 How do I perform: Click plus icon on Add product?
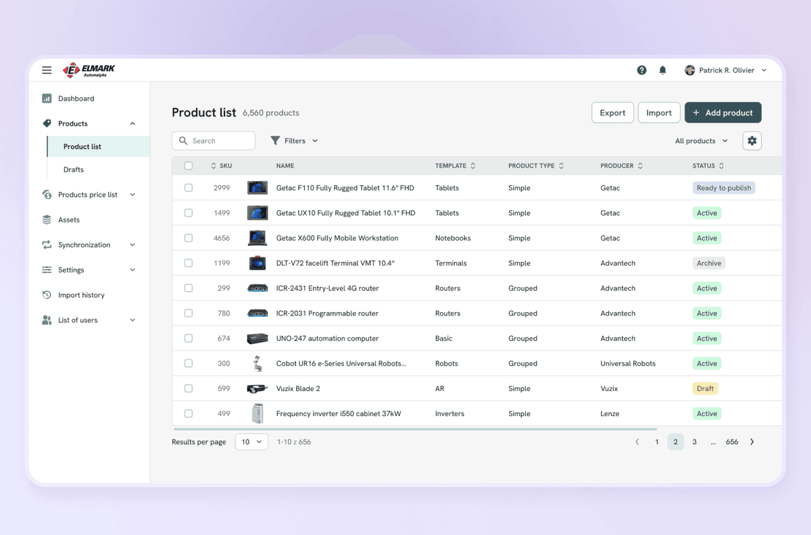696,113
